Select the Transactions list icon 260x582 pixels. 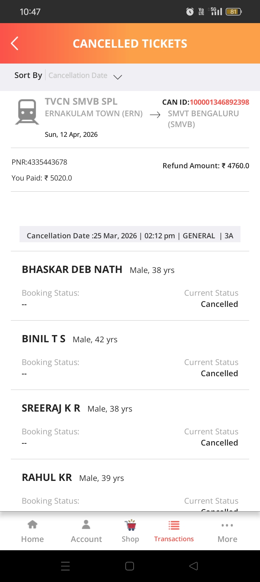174,525
